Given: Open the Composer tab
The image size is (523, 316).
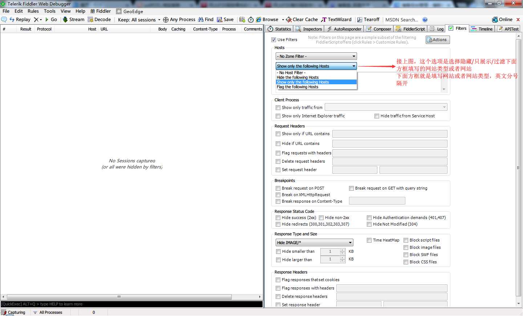Looking at the screenshot, I should click(379, 29).
